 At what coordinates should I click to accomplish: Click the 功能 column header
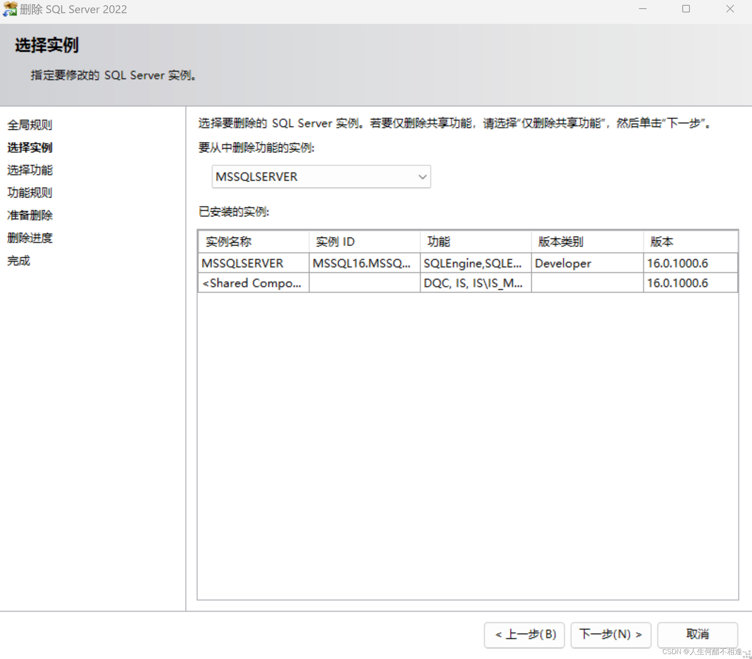tap(438, 241)
